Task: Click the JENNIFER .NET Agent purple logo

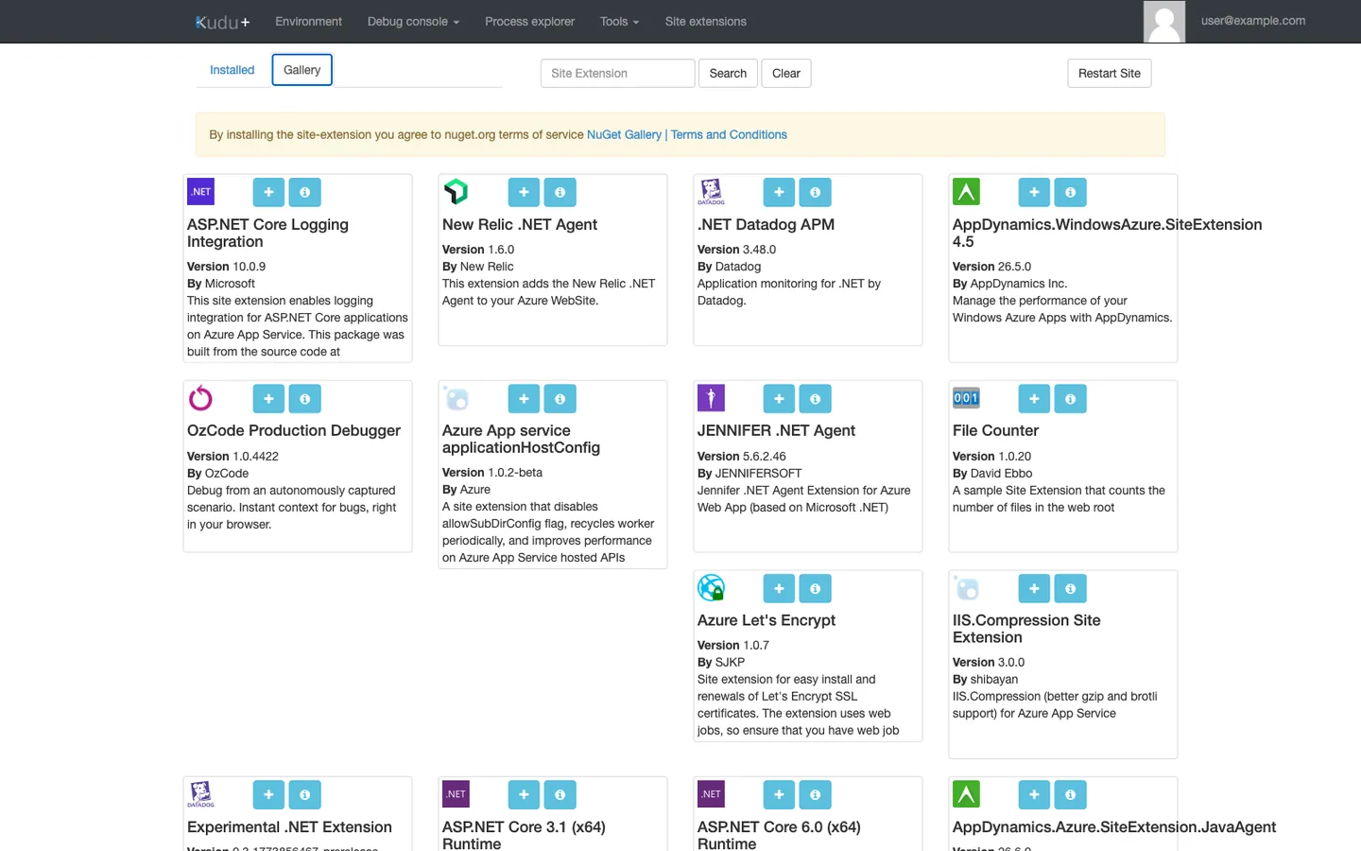Action: [x=711, y=398]
